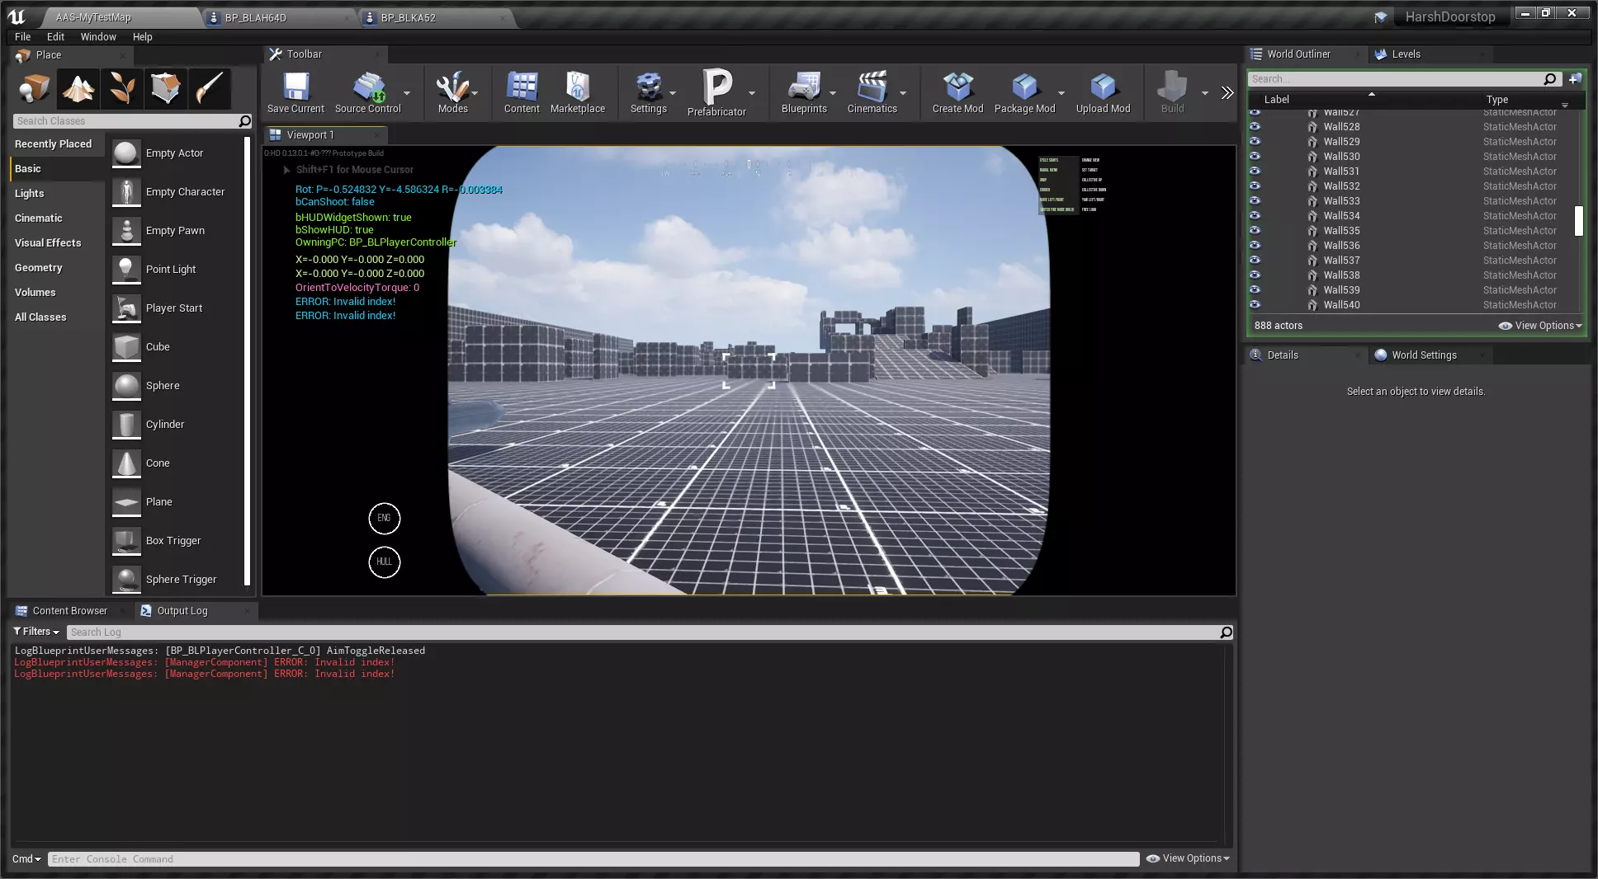Select the Lights category

click(x=30, y=194)
